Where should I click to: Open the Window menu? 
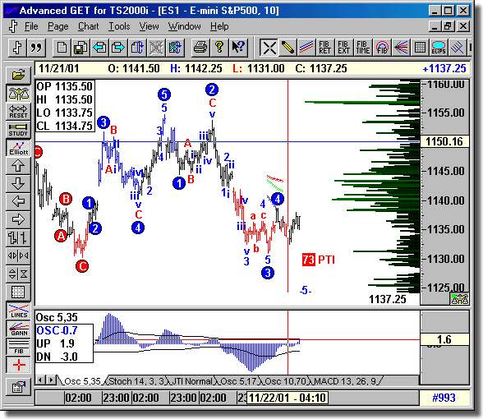pyautogui.click(x=185, y=26)
